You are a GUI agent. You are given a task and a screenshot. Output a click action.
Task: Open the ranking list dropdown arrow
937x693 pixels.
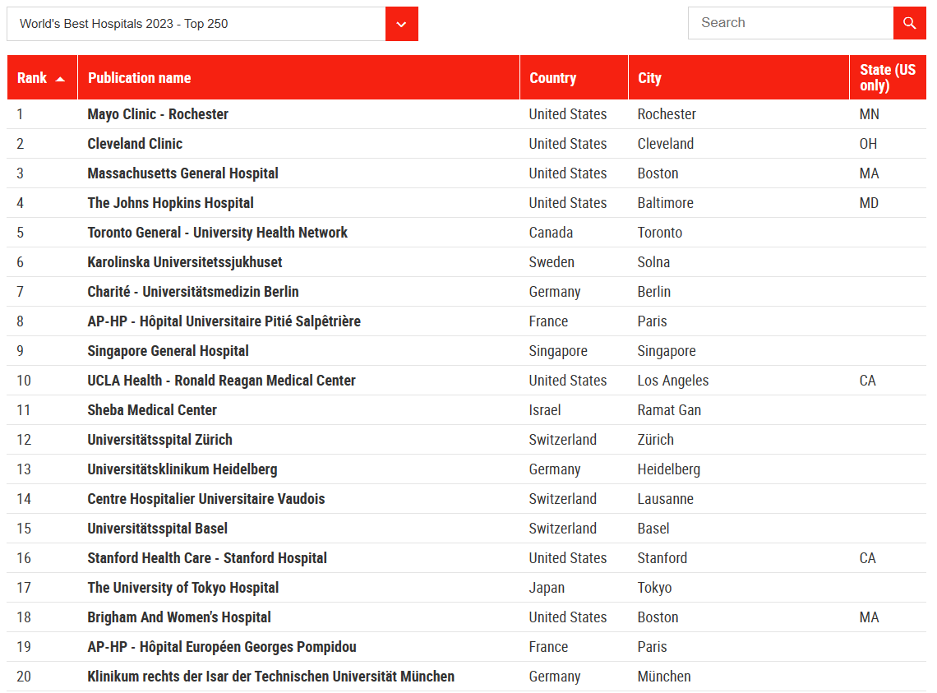tap(402, 24)
